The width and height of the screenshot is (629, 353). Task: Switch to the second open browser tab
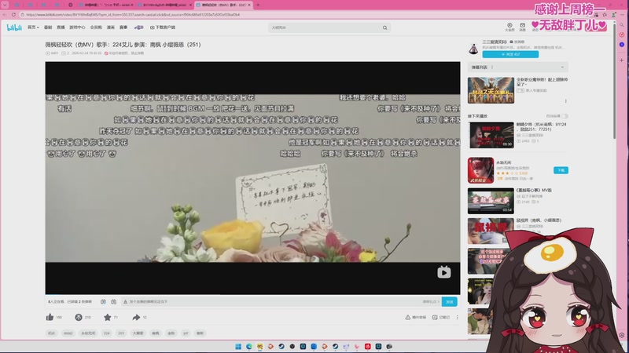[164, 5]
